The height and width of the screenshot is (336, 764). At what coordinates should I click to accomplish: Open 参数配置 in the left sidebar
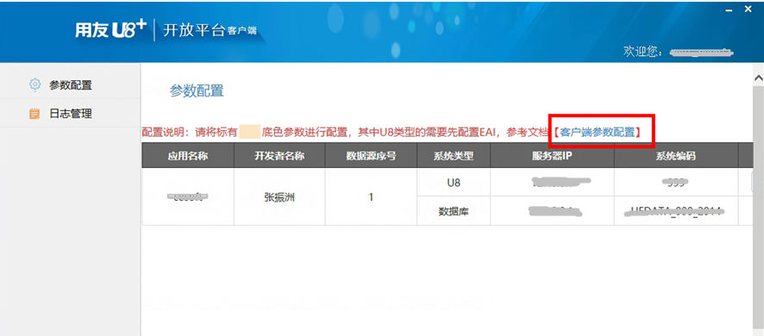(70, 84)
